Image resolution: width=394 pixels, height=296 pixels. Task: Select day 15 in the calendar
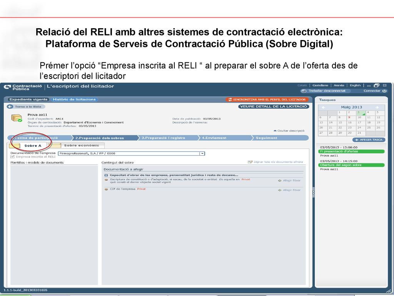click(x=340, y=123)
